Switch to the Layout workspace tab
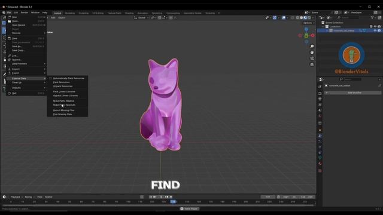The width and height of the screenshot is (383, 215). point(57,13)
